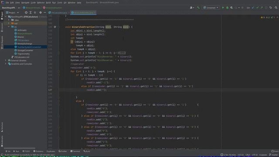Open the Navigate menu
This screenshot has height=157, width=279.
[x=25, y=3]
